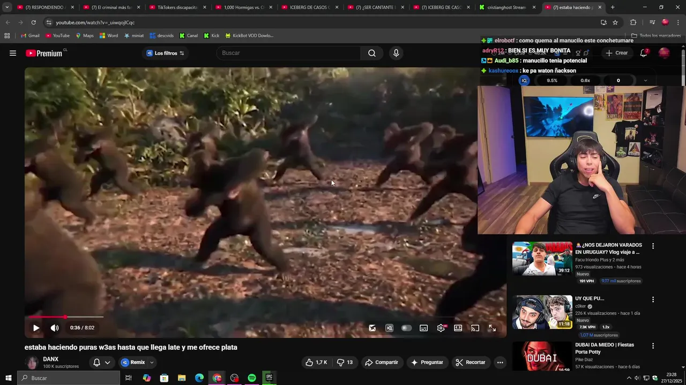Click the Preguntar button
The image size is (686, 385).
(427, 363)
